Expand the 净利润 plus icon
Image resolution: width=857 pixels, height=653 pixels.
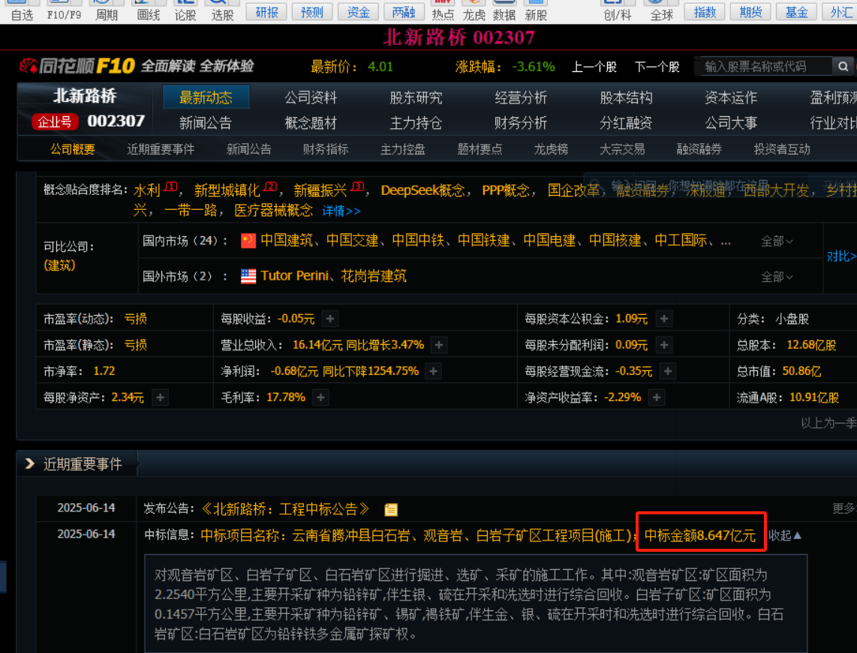434,370
